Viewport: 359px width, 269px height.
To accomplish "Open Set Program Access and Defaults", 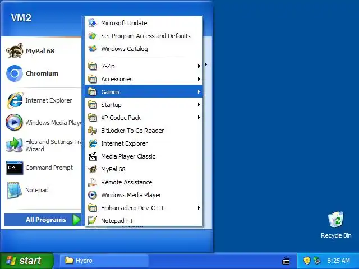I will point(144,36).
